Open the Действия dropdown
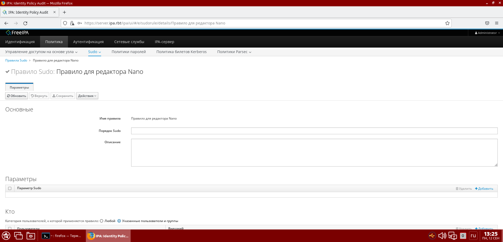Viewport: 503px width, 242px height. click(x=87, y=96)
